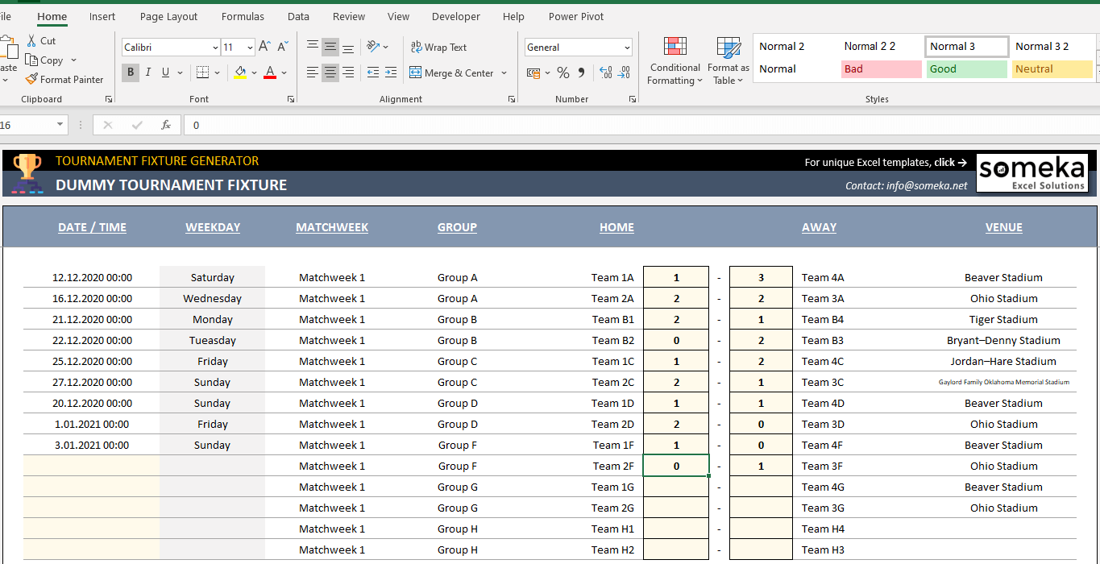Click the Someka Excel Solutions logo
The image size is (1100, 564).
click(x=1032, y=172)
